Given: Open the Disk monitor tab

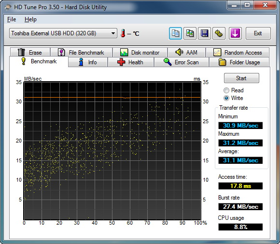Looking at the screenshot, I should click(x=140, y=52).
